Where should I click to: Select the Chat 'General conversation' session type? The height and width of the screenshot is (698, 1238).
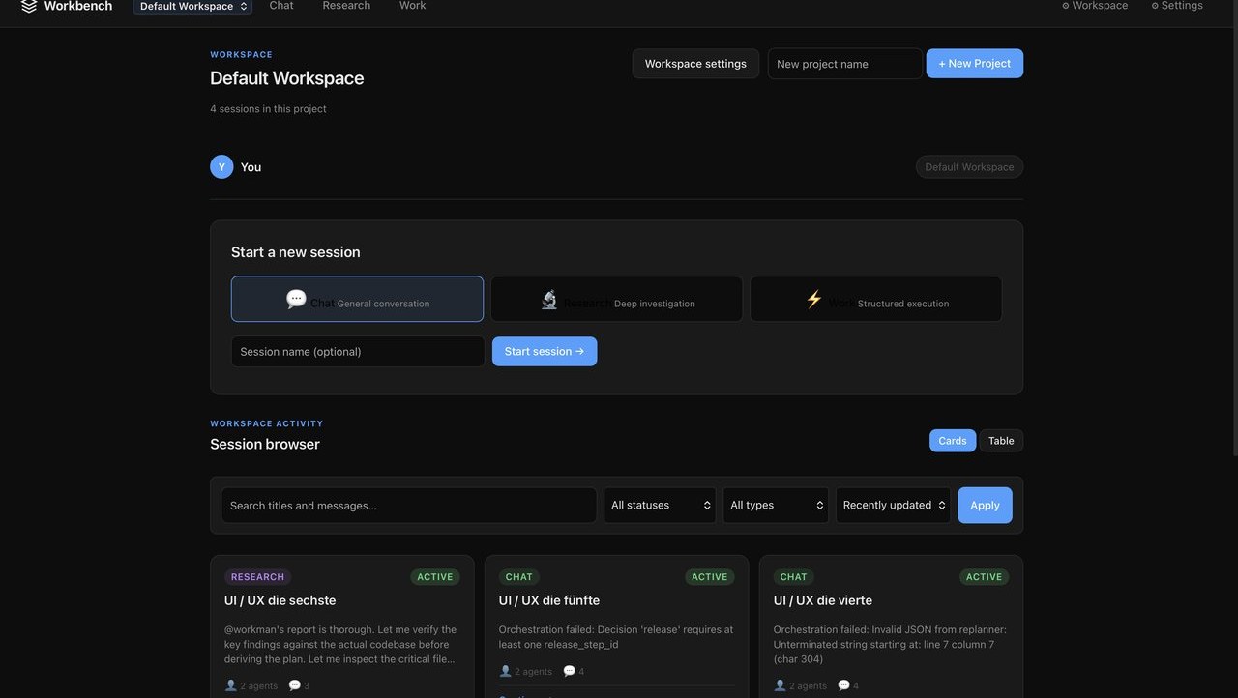tap(357, 299)
